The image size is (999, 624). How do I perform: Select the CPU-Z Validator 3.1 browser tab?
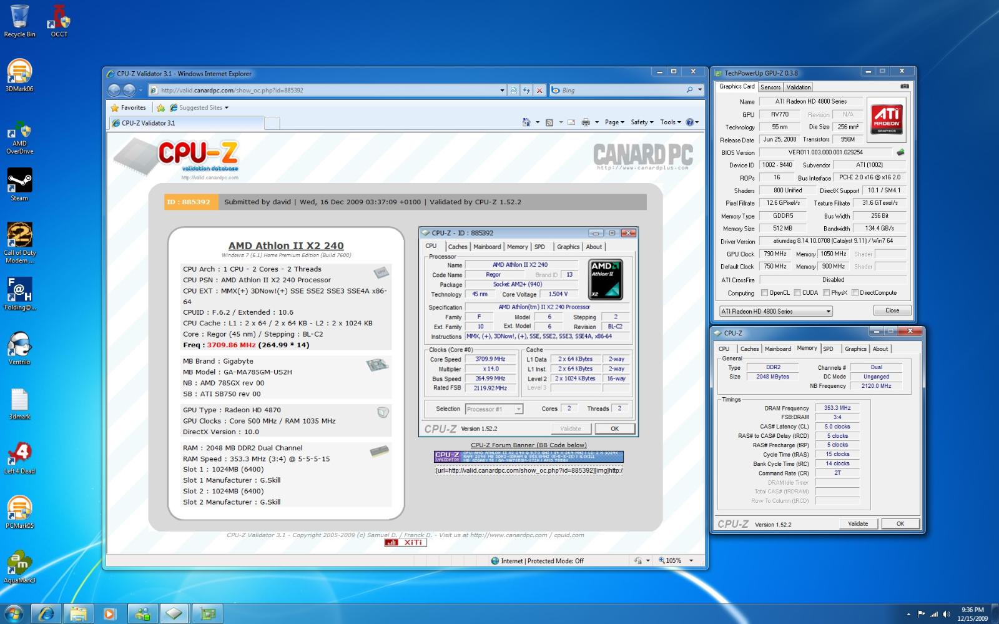click(185, 123)
